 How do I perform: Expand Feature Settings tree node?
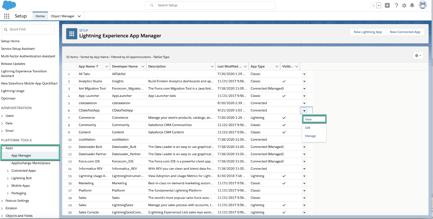(x=2, y=201)
